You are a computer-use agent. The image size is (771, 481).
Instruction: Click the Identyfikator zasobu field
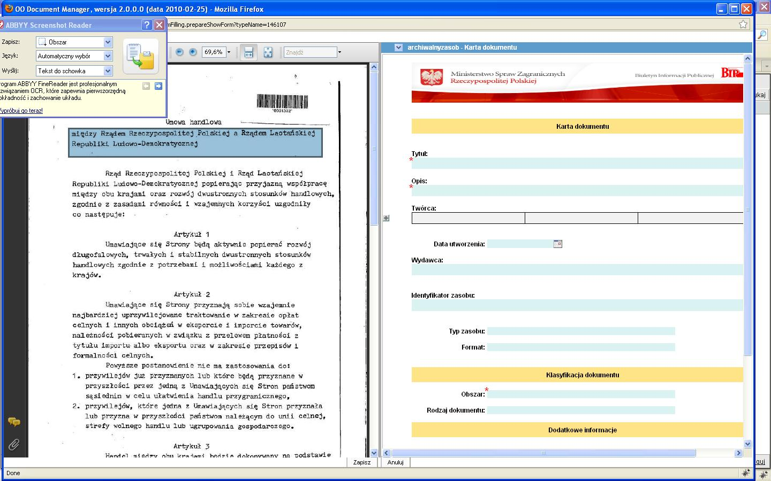pos(577,305)
